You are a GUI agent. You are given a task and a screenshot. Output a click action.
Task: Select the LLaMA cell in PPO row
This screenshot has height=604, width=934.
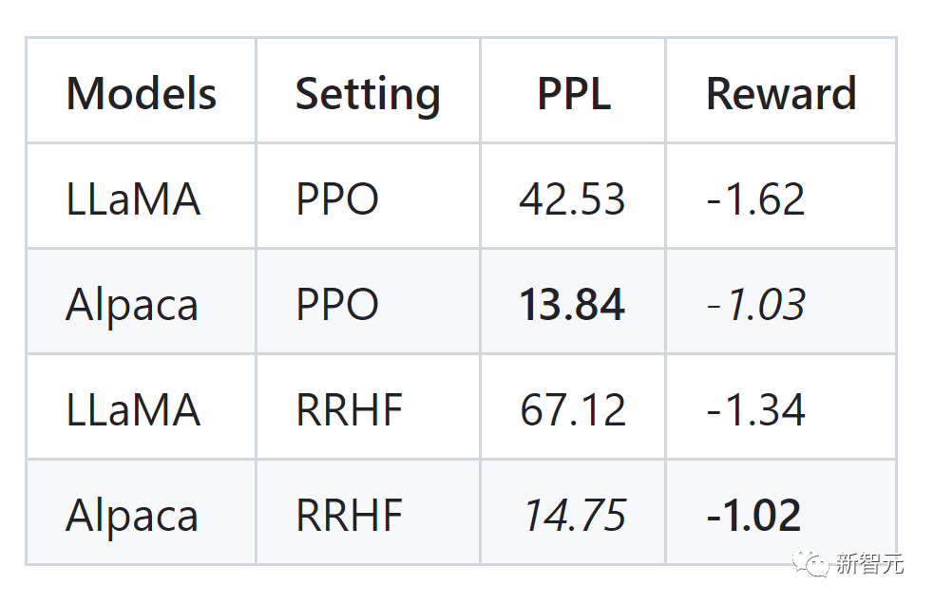pos(133,199)
